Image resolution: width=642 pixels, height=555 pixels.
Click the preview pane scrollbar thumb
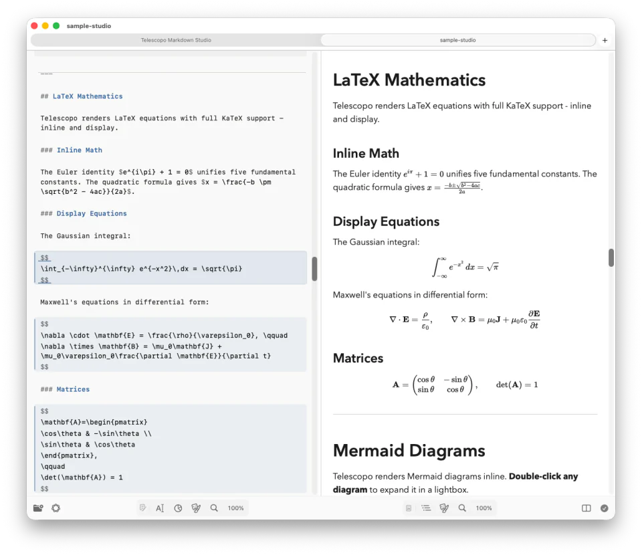[611, 258]
